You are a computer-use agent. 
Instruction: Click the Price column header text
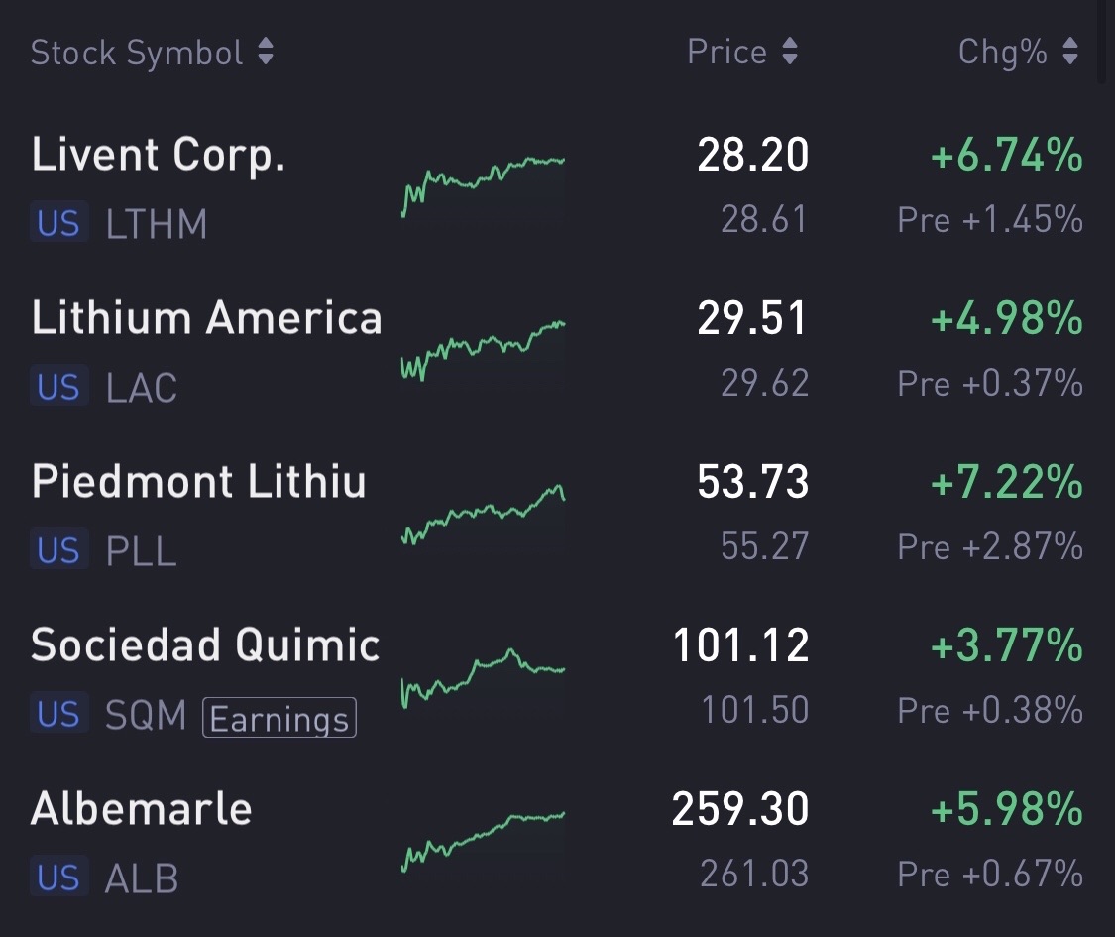coord(726,52)
